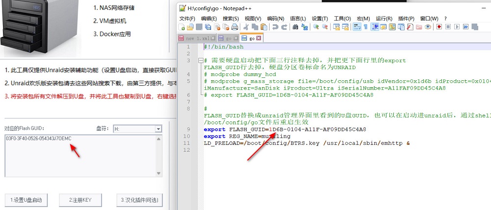Click the Cut scissors icon
Screen dimensions: 491x210
[246, 27]
